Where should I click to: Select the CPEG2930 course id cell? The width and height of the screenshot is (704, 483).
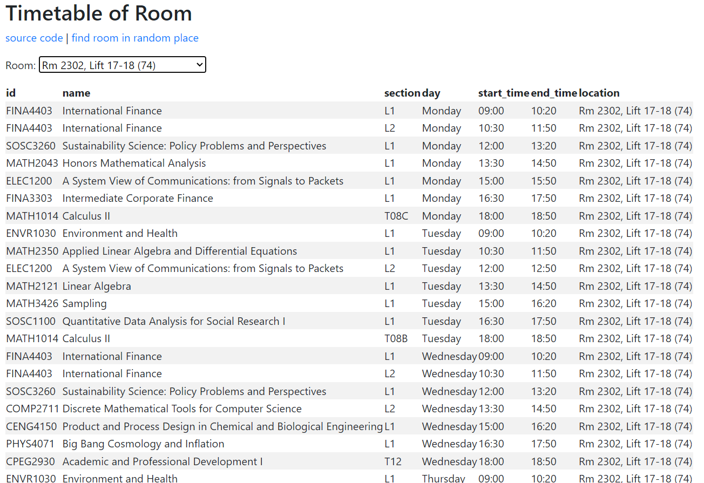coord(31,461)
